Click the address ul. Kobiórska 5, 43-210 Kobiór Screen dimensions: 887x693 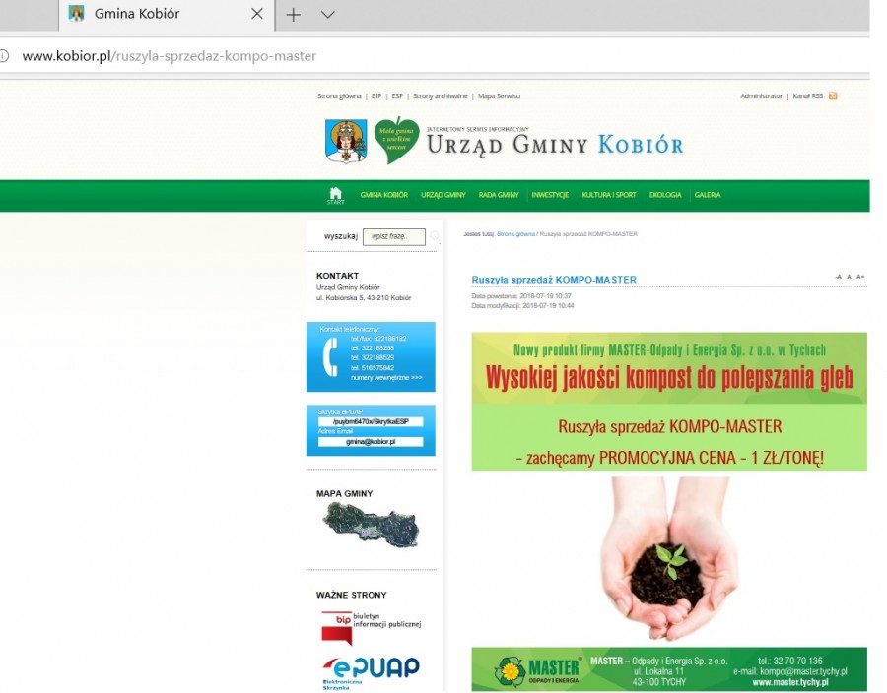(363, 297)
